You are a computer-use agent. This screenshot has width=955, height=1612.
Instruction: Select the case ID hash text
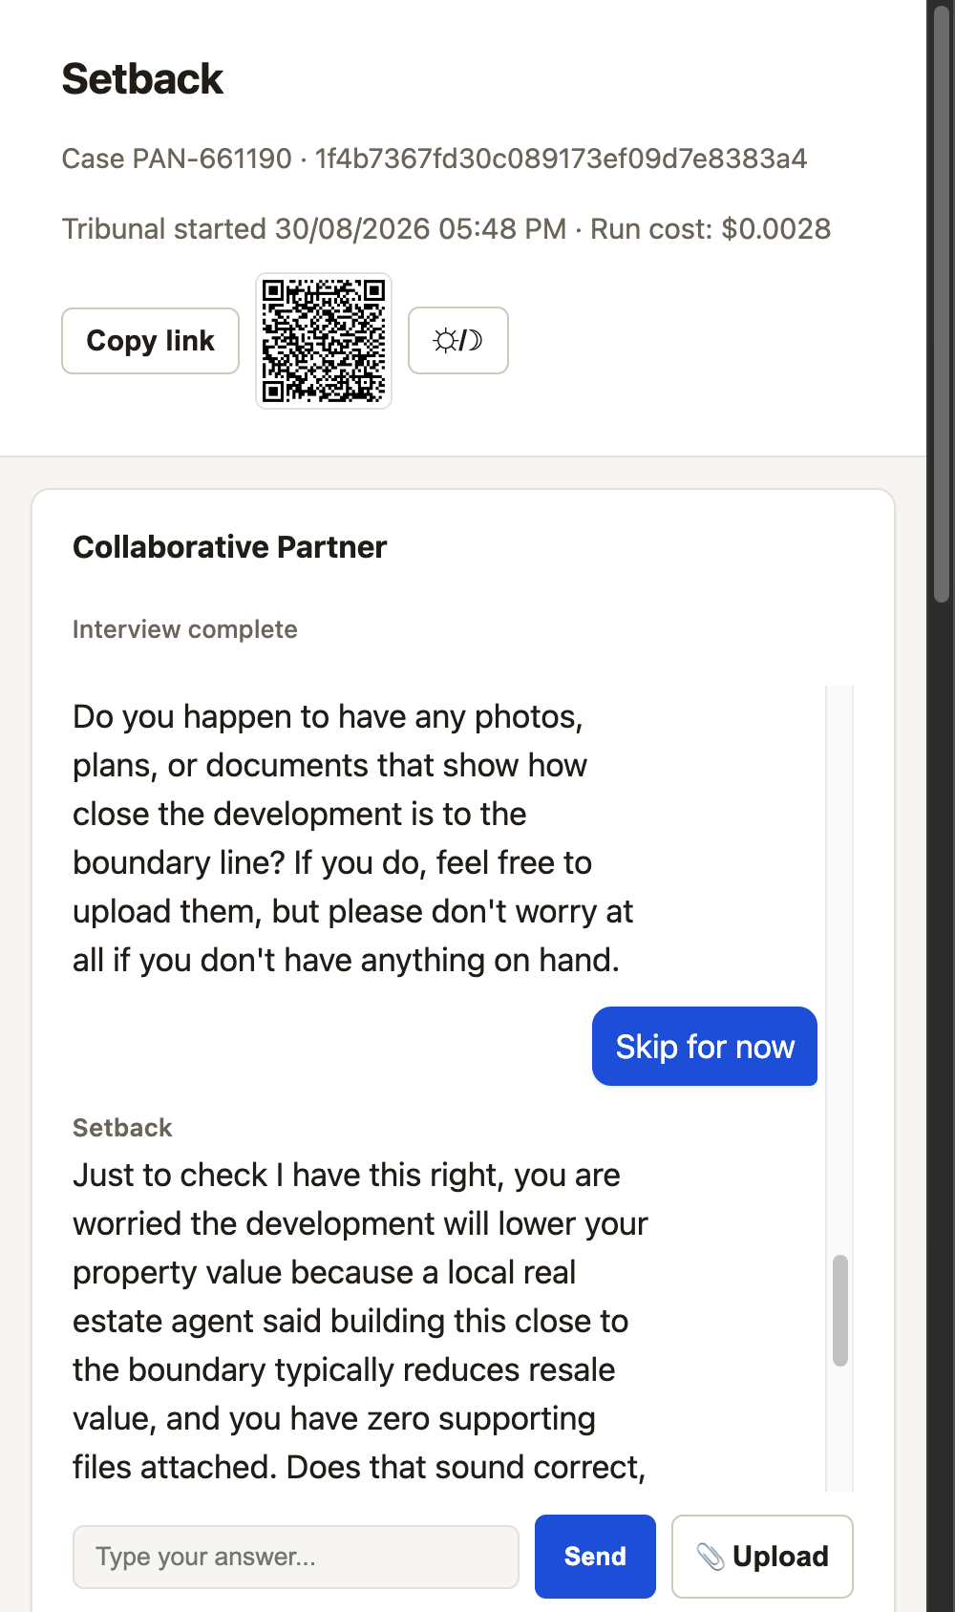click(561, 159)
